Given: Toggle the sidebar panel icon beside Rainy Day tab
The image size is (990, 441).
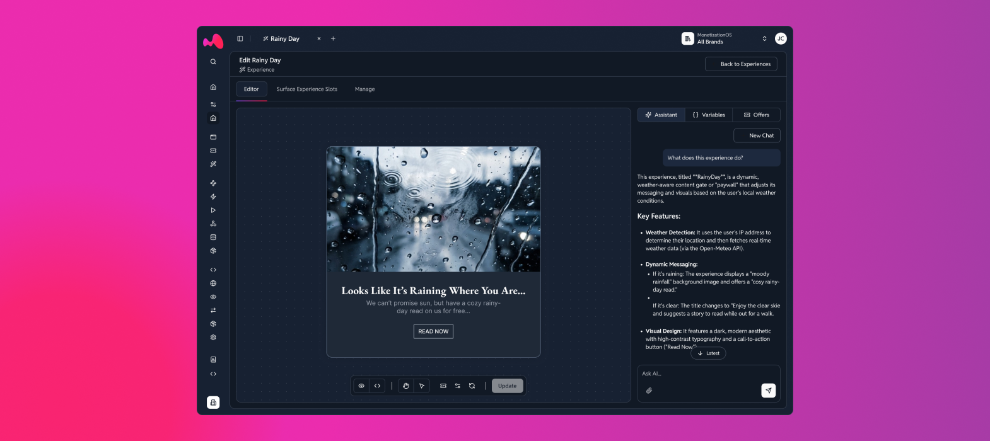Looking at the screenshot, I should [240, 38].
